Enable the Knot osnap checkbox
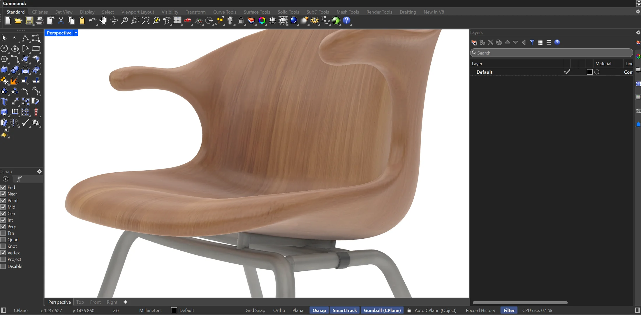The image size is (641, 315). tap(3, 246)
